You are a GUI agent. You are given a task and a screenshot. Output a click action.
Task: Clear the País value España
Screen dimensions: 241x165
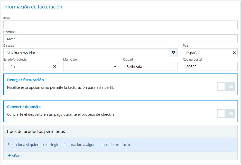234,53
